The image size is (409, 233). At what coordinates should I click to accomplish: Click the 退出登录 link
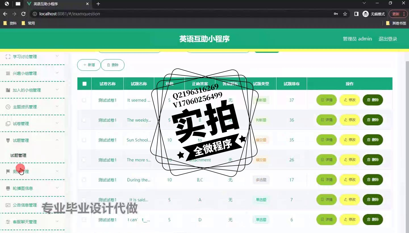(388, 39)
